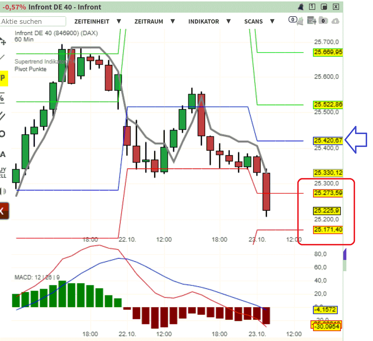This screenshot has width=373, height=341.
Task: Click the 60 Min timeframe label
Action: click(24, 40)
